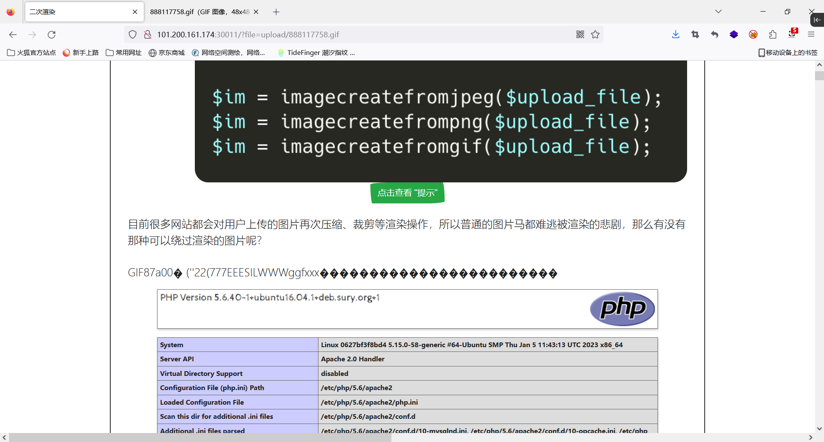This screenshot has width=824, height=442.
Task: Close the 888117758.gif tab
Action: point(256,12)
